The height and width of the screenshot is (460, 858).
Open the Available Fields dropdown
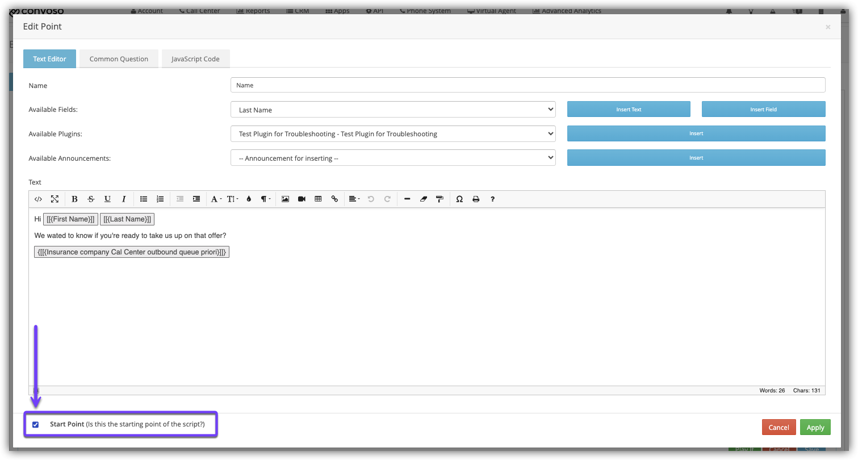point(392,110)
